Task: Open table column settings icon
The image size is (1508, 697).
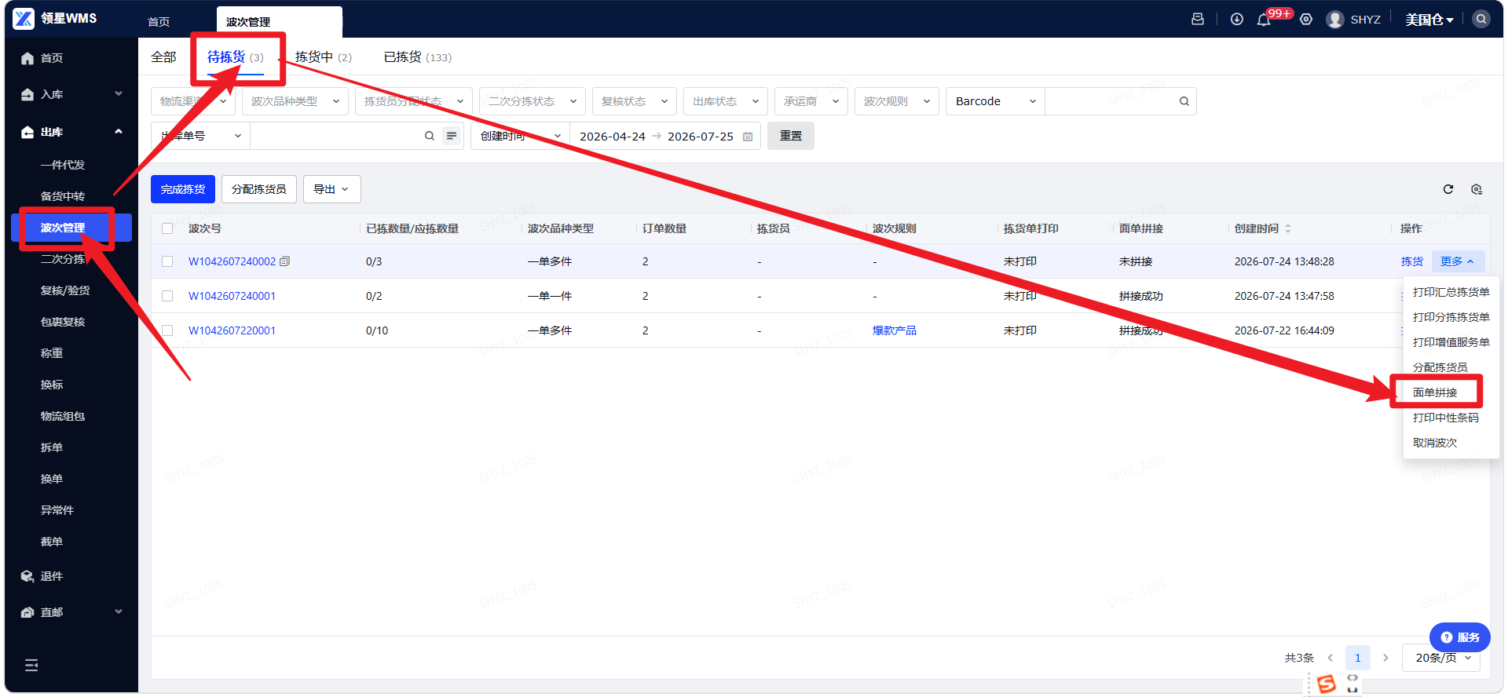Action: pos(1477,189)
